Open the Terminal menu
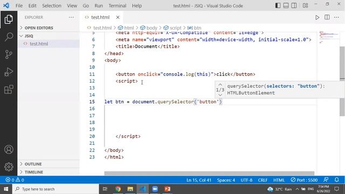Image resolution: width=345 pixels, height=194 pixels. pyautogui.click(x=118, y=6)
